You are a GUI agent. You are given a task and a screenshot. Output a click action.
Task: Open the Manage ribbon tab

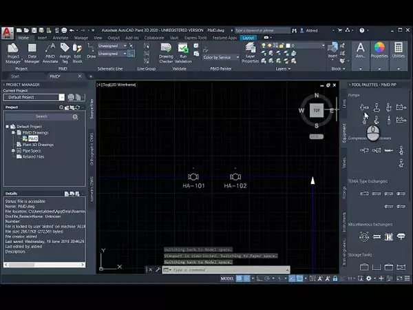pos(81,38)
